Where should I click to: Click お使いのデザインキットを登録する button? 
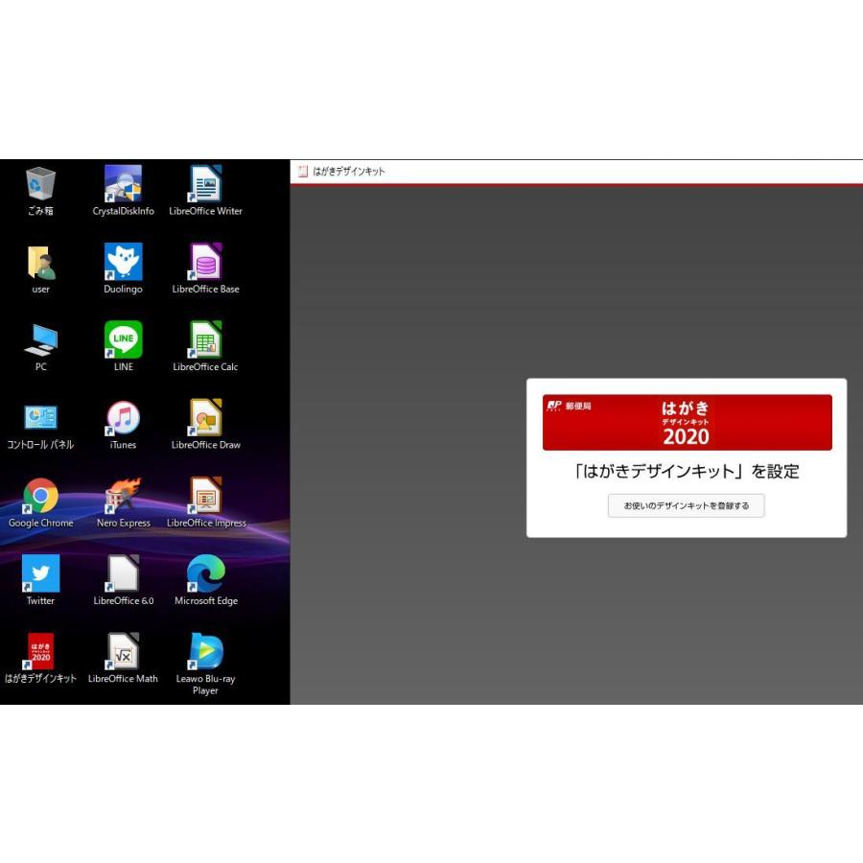(686, 505)
